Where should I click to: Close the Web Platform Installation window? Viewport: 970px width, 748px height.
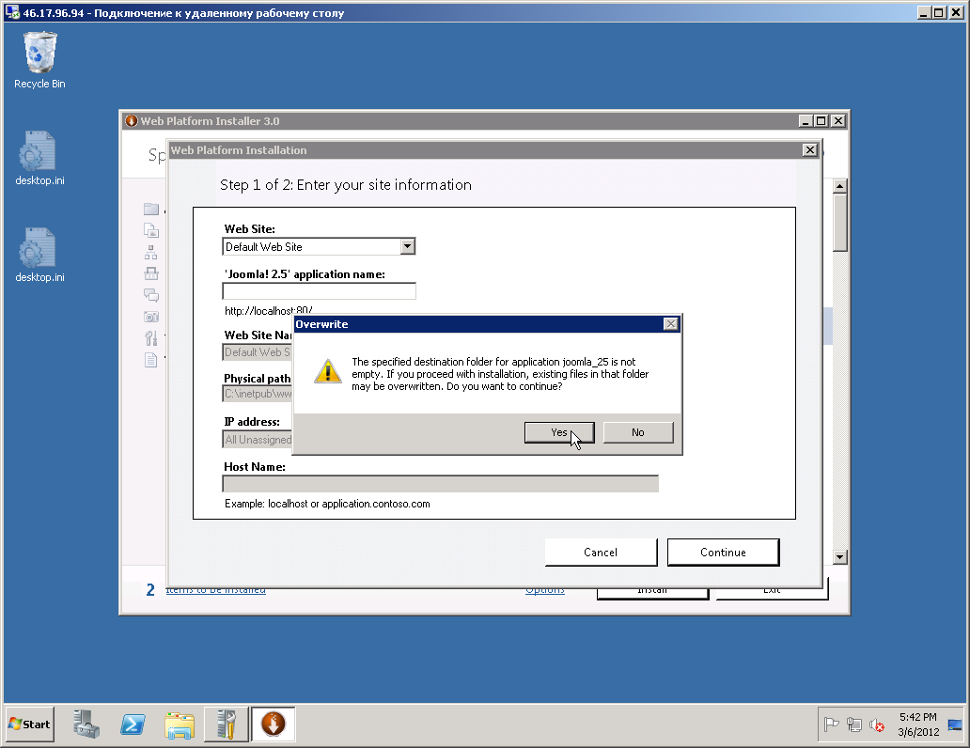[810, 150]
